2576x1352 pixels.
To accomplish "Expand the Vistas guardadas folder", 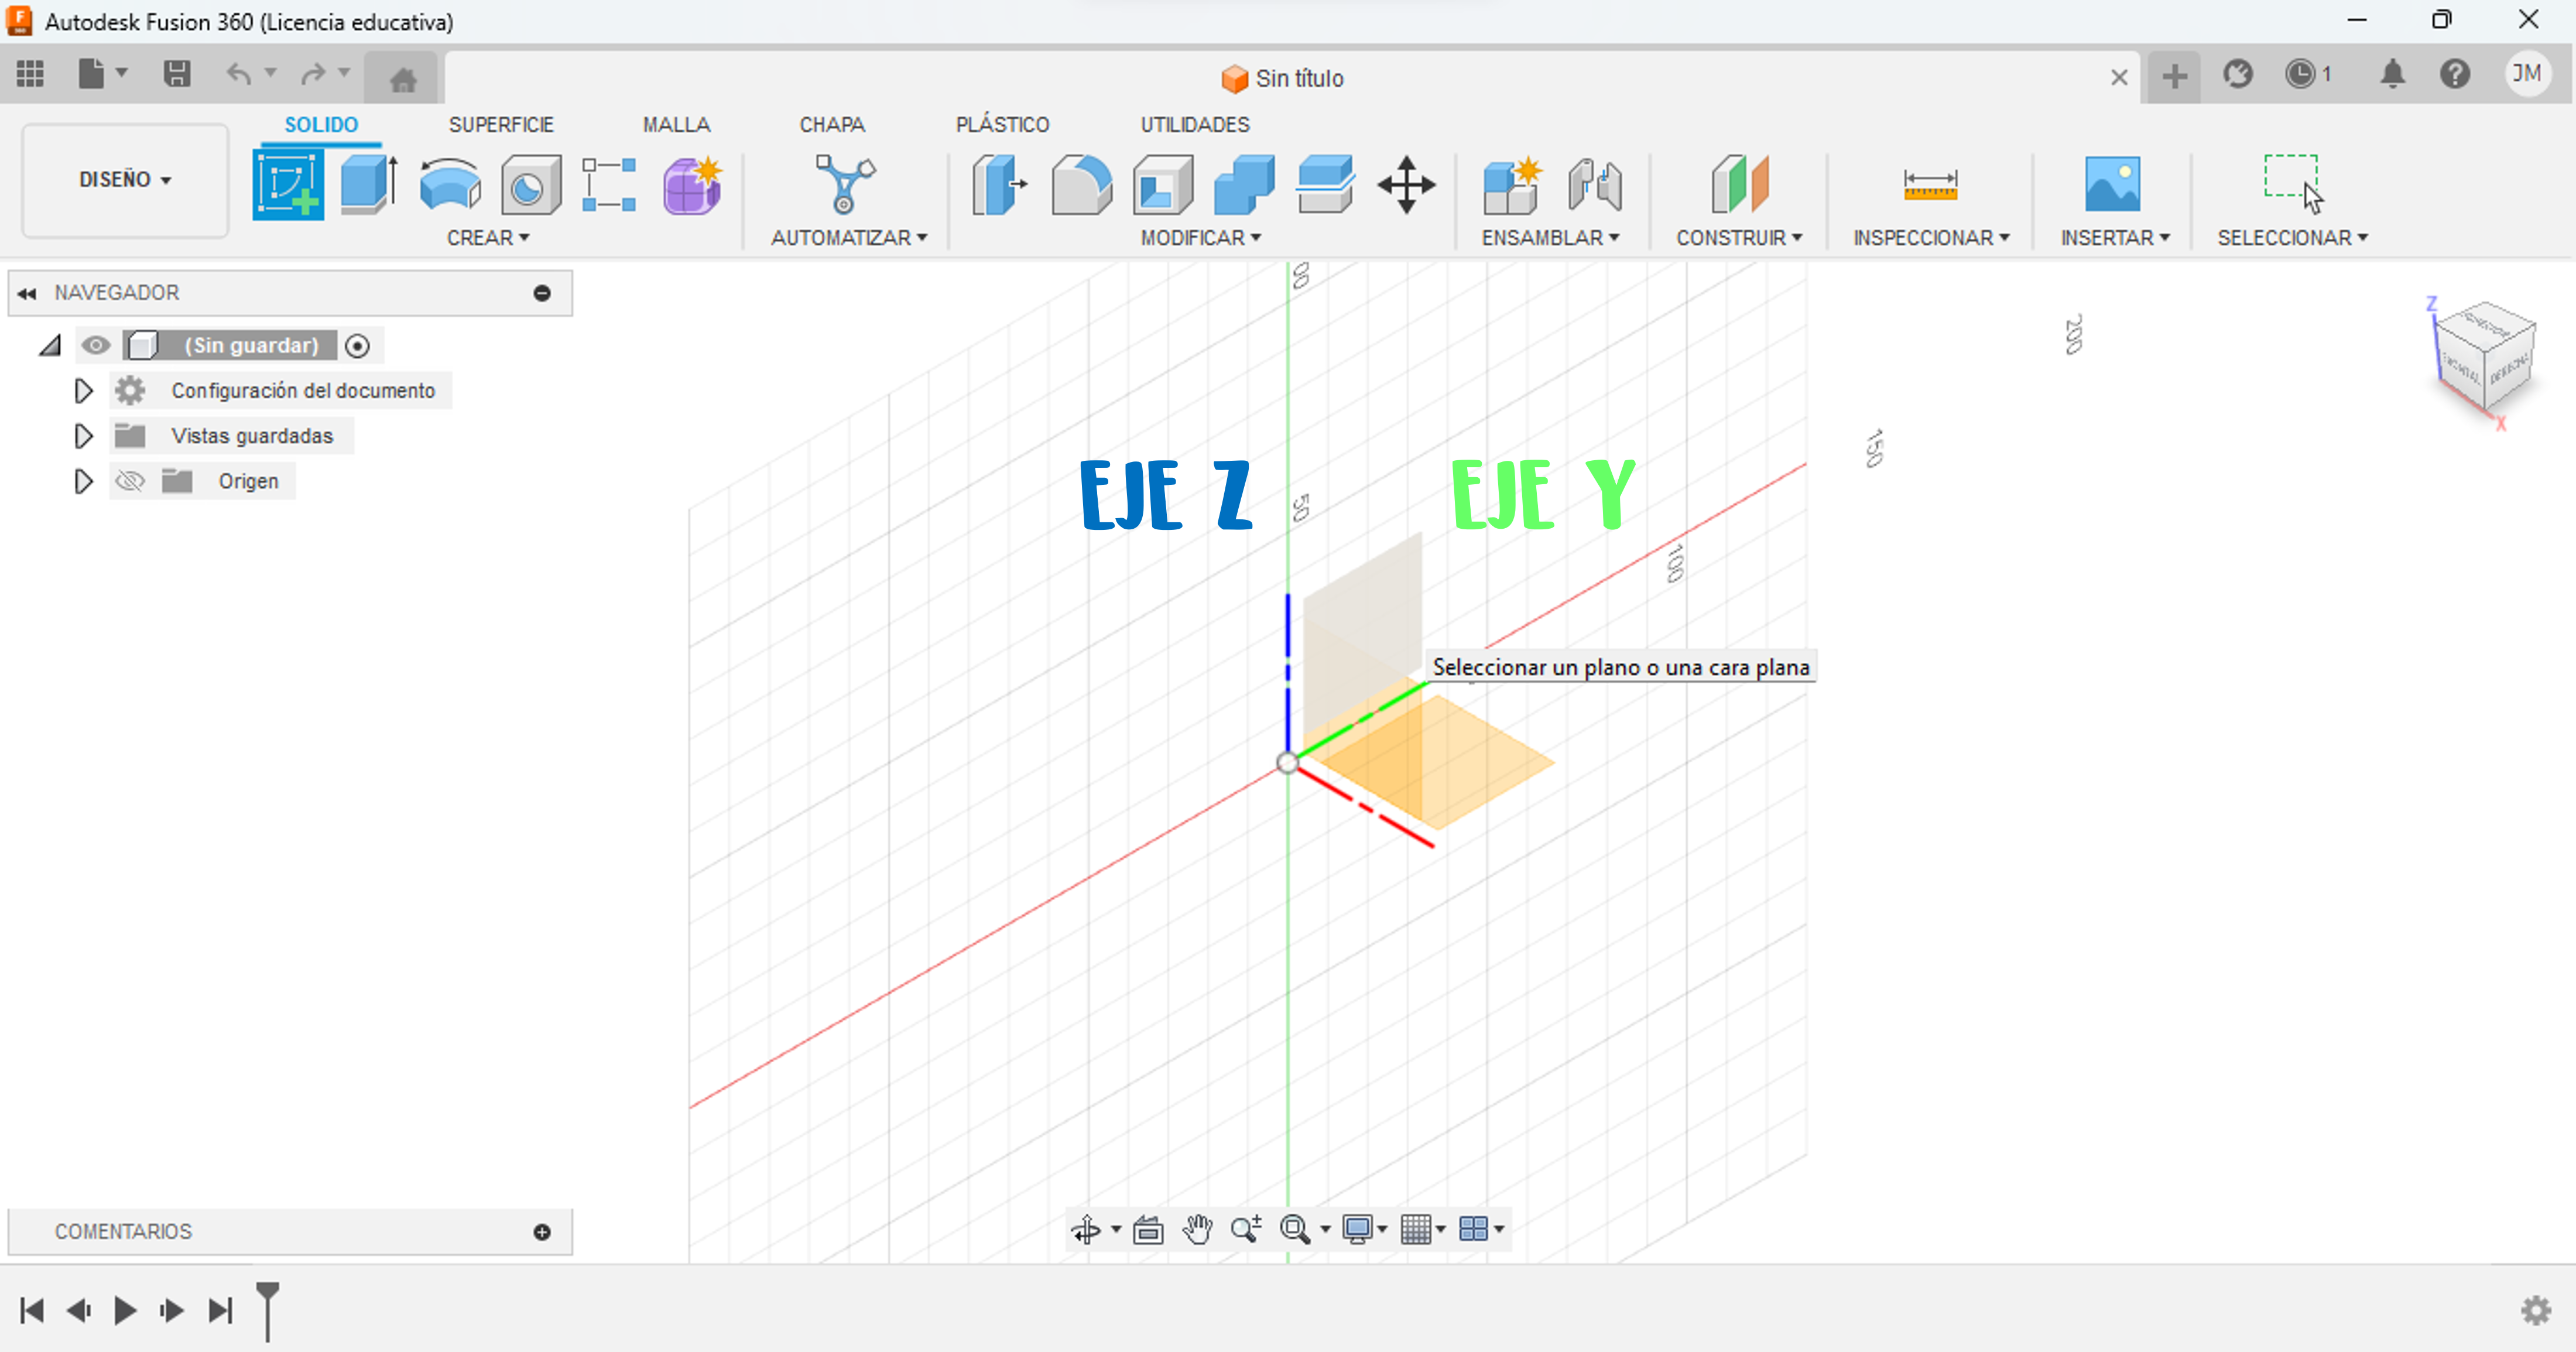I will pos(84,436).
